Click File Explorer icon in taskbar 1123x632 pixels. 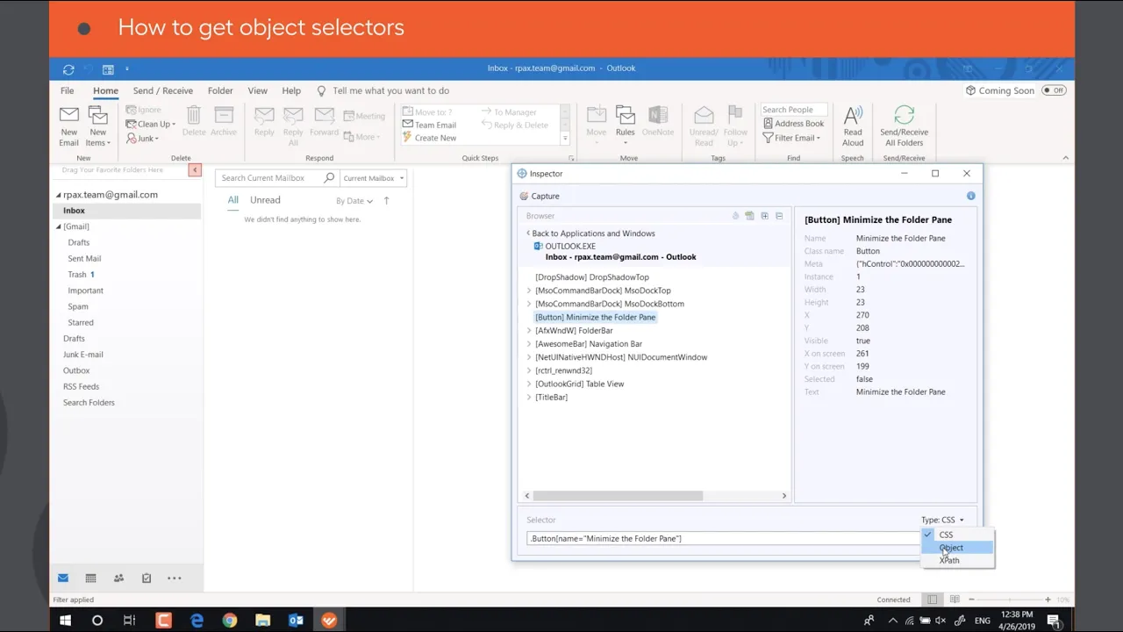262,621
